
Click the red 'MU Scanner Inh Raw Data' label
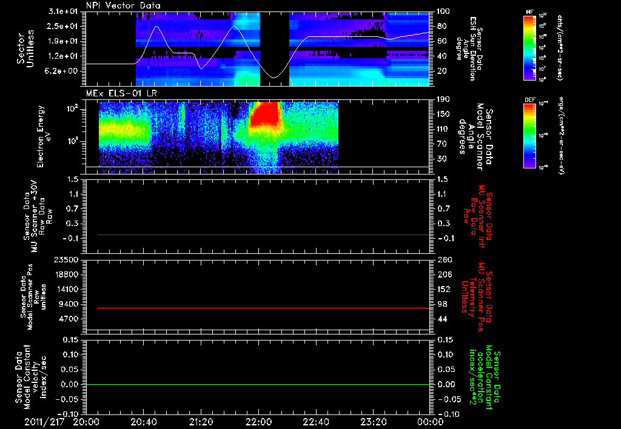478,216
